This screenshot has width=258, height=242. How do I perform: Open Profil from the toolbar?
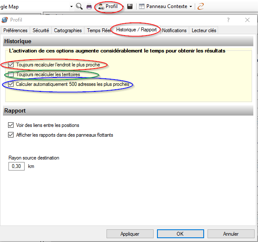point(108,6)
